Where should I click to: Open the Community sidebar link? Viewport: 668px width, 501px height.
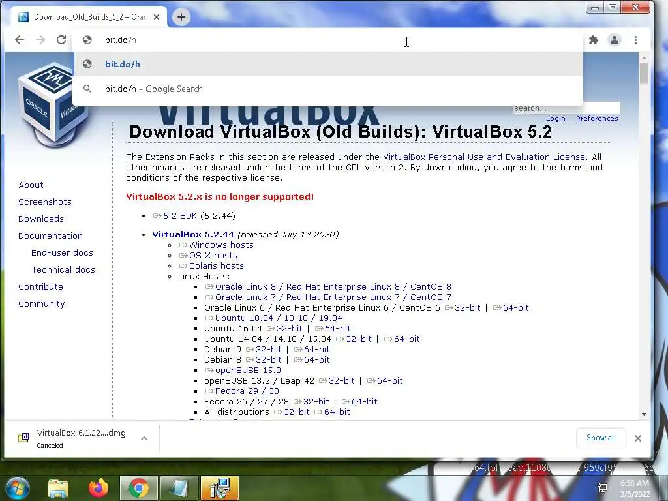tap(41, 304)
